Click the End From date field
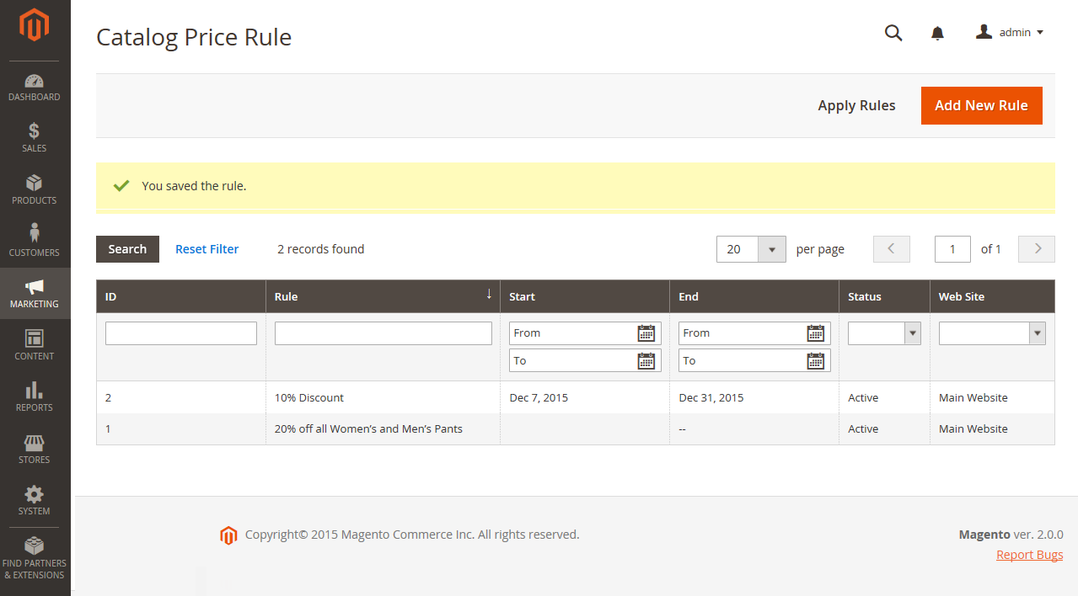1078x596 pixels. pyautogui.click(x=754, y=333)
